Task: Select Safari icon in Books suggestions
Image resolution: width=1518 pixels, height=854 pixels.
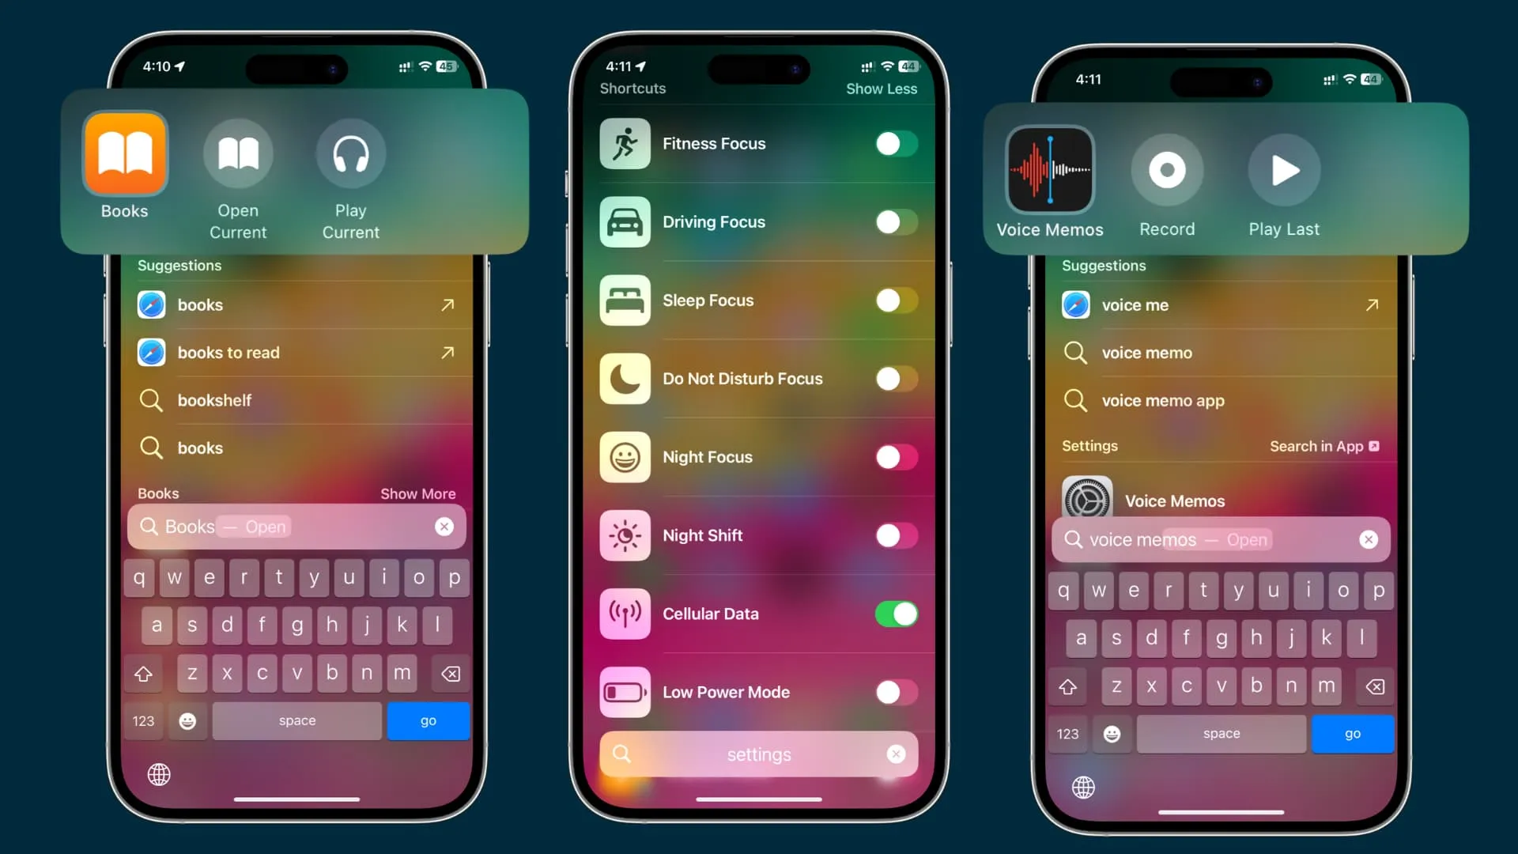Action: coord(151,304)
